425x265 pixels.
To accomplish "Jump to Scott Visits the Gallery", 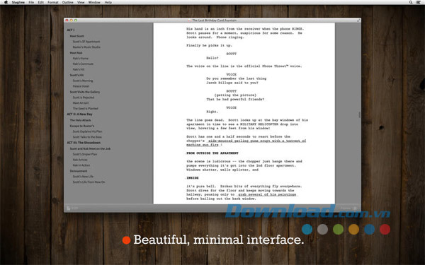I will pos(85,92).
